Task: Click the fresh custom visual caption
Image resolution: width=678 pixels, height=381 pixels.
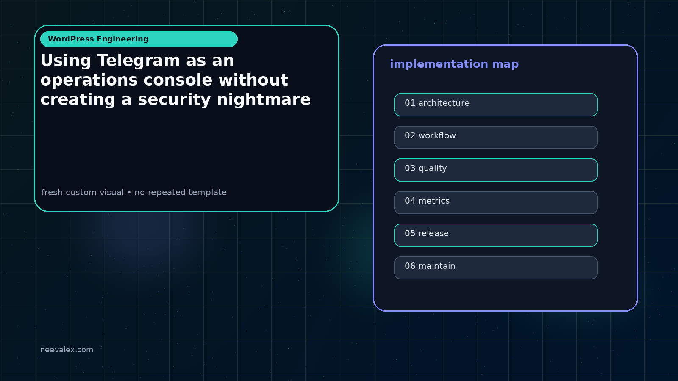Action: click(134, 192)
